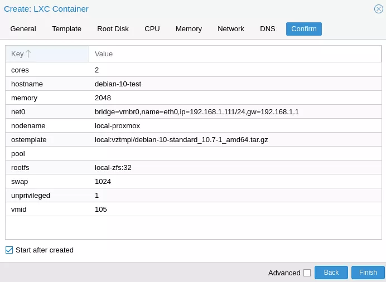This screenshot has height=282, width=386.
Task: Open the DNS tab
Action: pyautogui.click(x=268, y=29)
